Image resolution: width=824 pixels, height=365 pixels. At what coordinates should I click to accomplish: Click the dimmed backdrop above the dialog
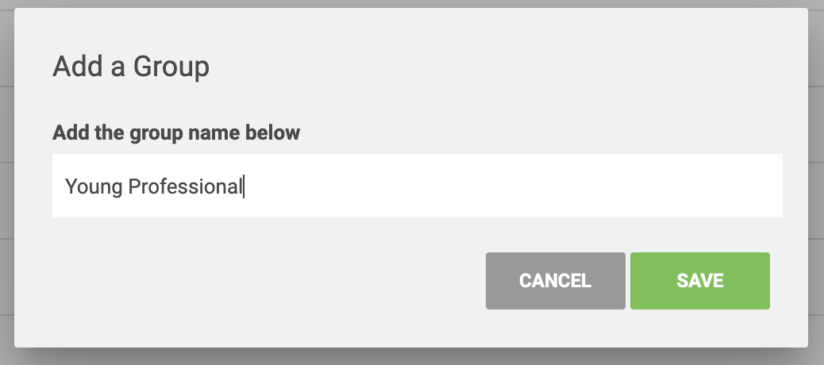(413, 3)
